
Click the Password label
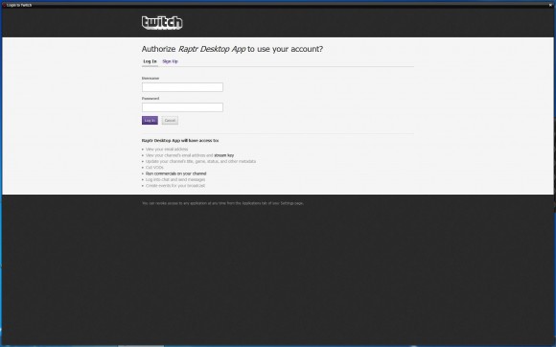click(151, 98)
